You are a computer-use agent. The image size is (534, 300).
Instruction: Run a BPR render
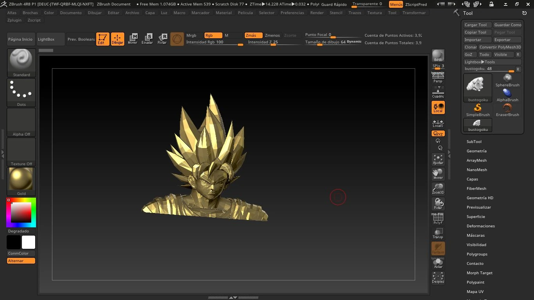[x=438, y=56]
